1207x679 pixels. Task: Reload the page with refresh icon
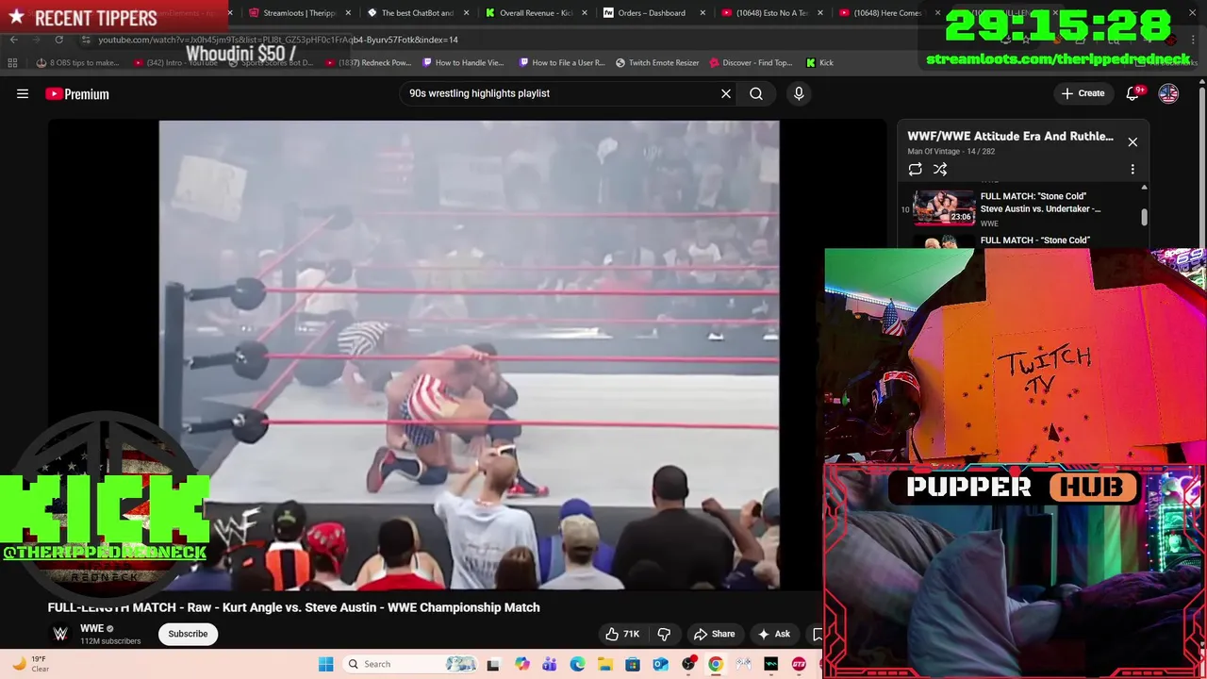click(x=58, y=40)
